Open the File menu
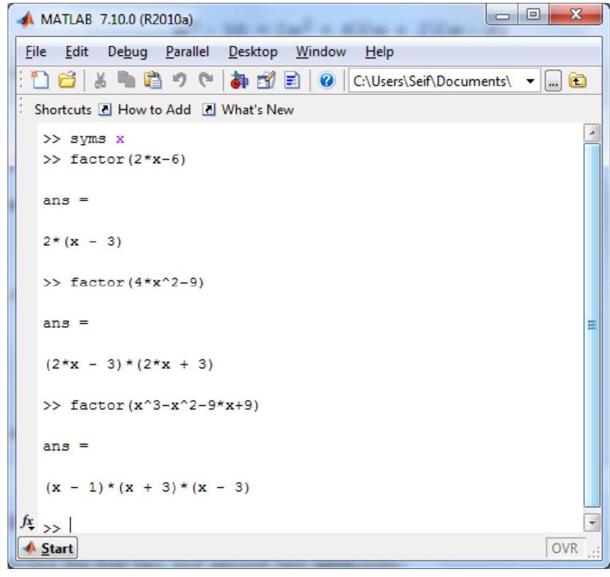Screen dimensions: 610x577 (x=36, y=52)
